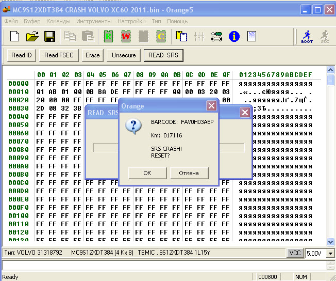This screenshot has width=336, height=281.
Task: Check chip with yellow C icon
Action: pos(161,36)
